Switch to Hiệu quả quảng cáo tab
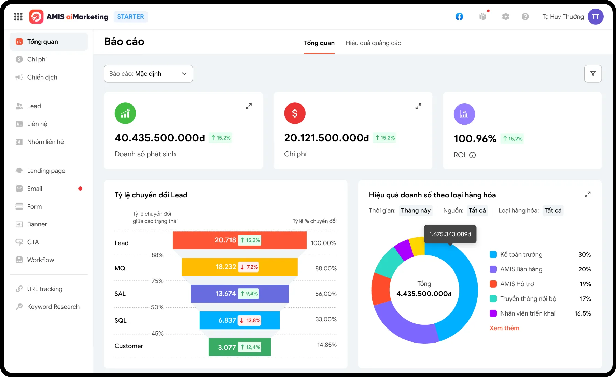Screen dimensions: 616x377 (x=373, y=43)
